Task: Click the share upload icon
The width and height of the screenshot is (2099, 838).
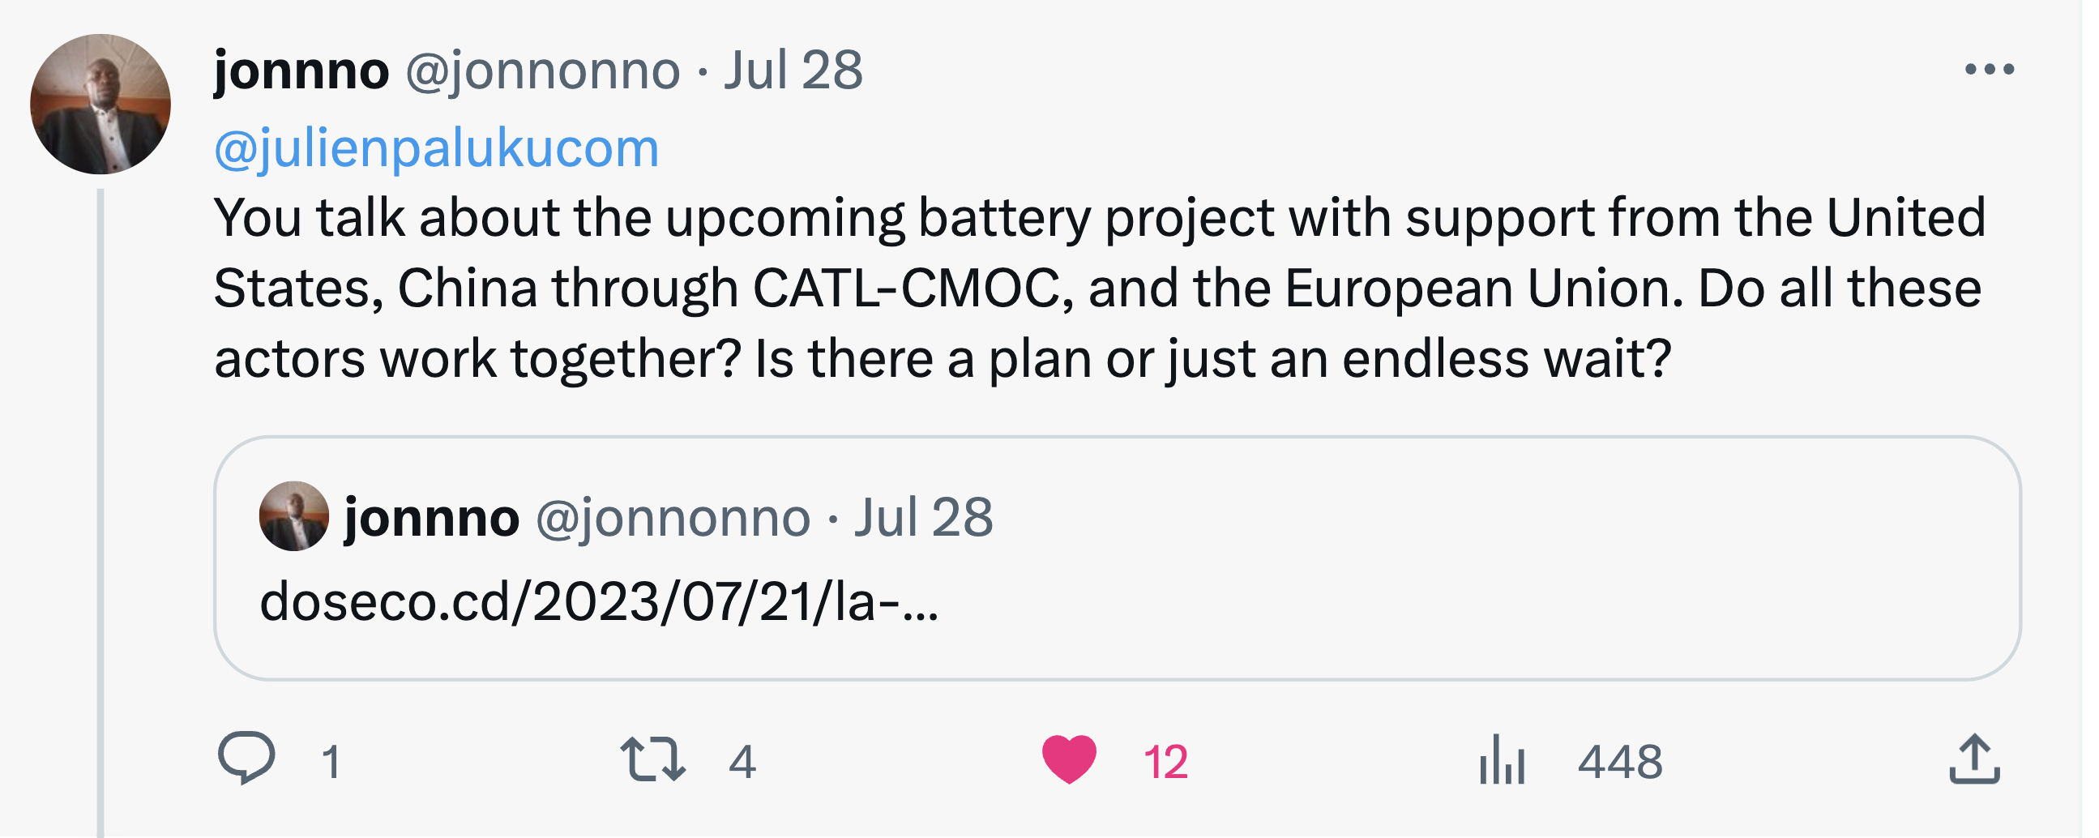Action: pos(1973,759)
